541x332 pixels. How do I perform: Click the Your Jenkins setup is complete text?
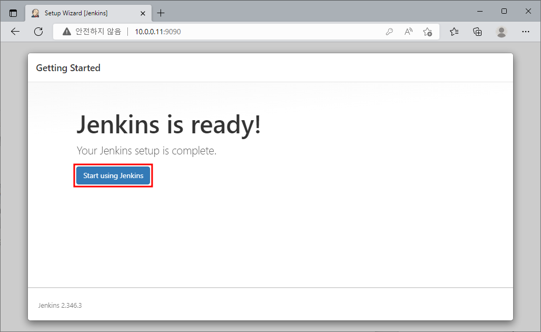[146, 151]
